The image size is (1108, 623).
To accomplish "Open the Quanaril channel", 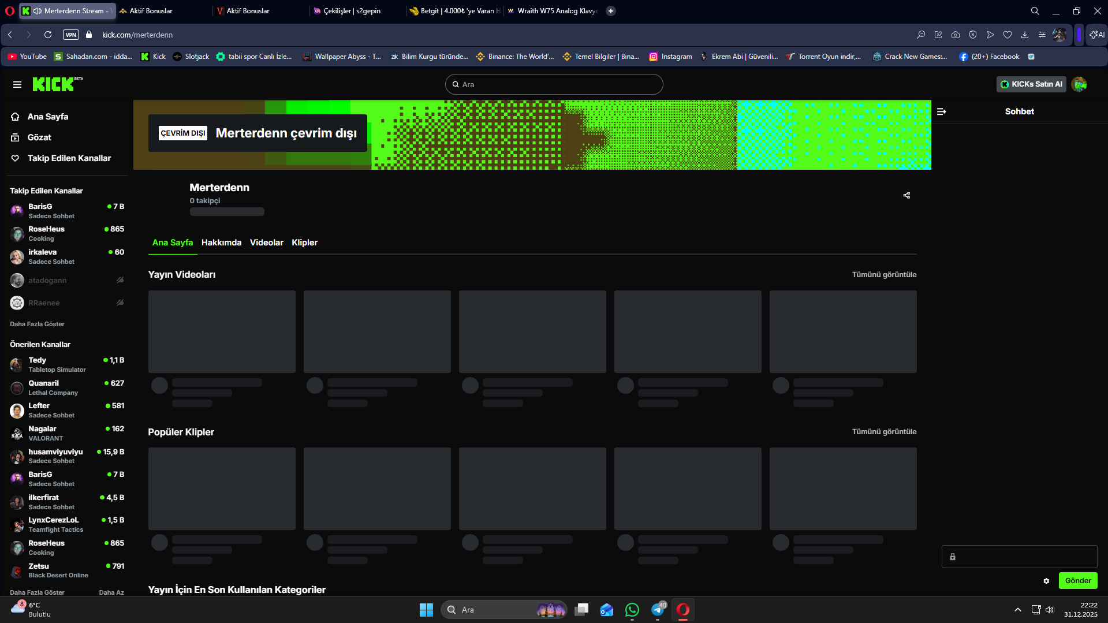I will tap(67, 387).
